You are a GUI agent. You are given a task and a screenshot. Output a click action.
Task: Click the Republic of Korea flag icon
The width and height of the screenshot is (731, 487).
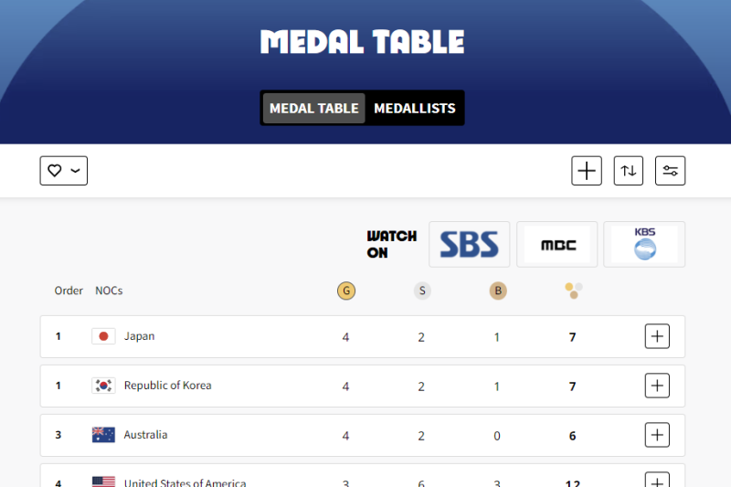(103, 386)
